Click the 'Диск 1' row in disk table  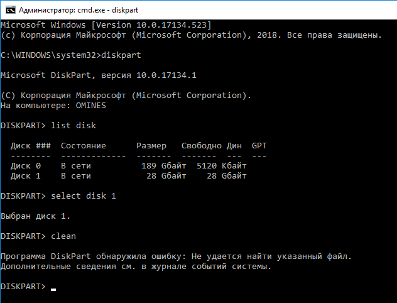[x=128, y=176]
